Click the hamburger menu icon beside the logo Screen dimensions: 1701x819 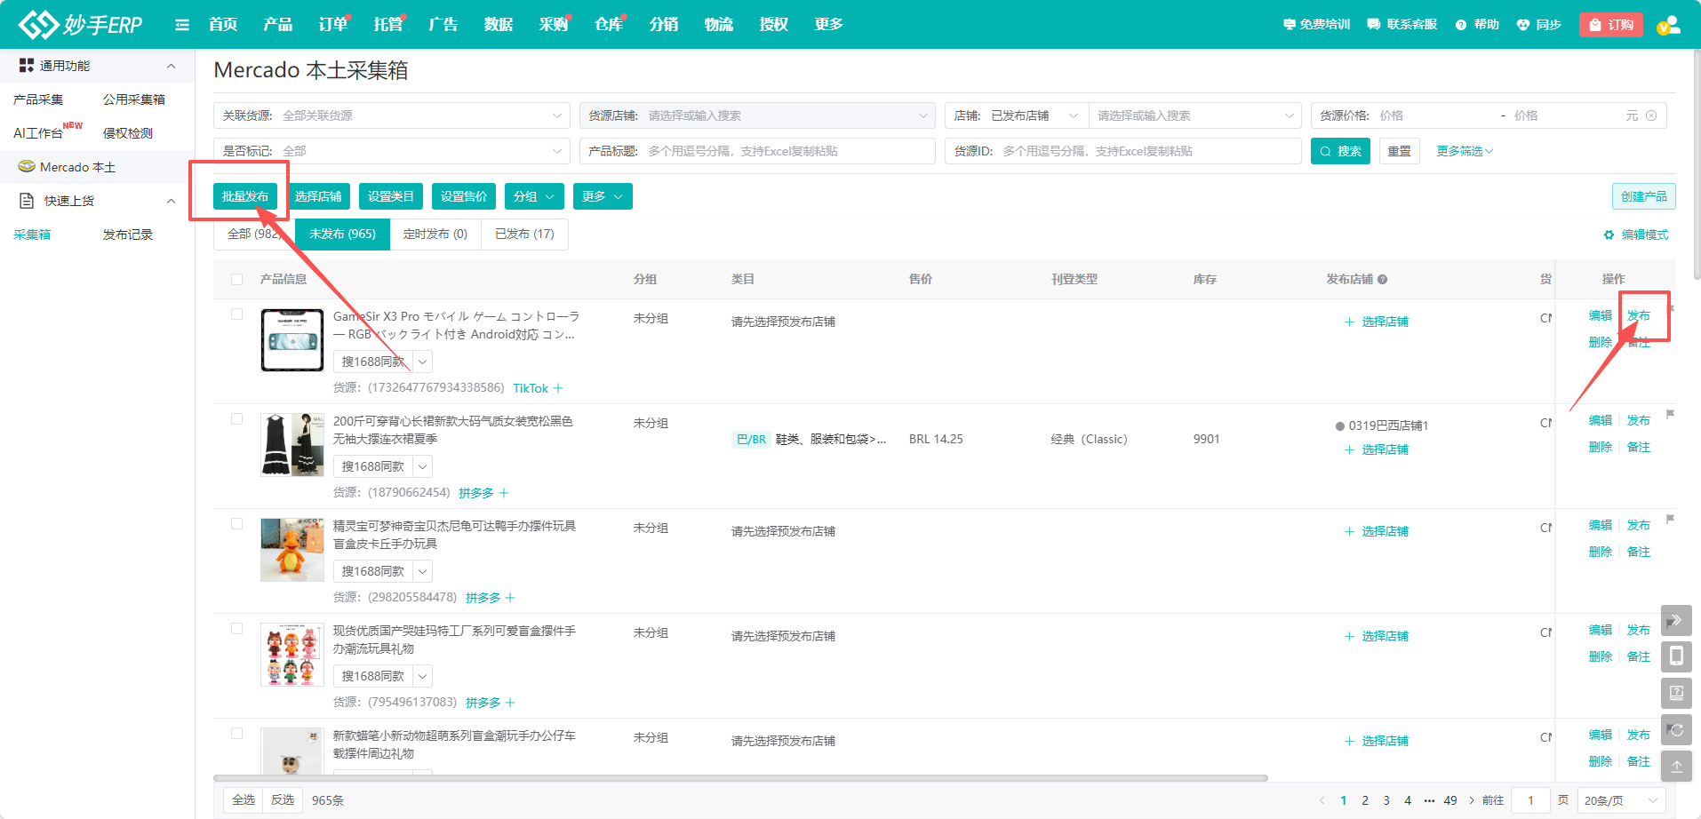click(x=182, y=25)
